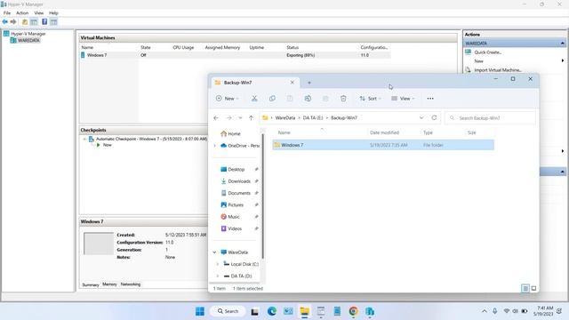Screen dimensions: 569x320
Task: Close the Backup-Win7 Explorer tab
Action: point(293,83)
